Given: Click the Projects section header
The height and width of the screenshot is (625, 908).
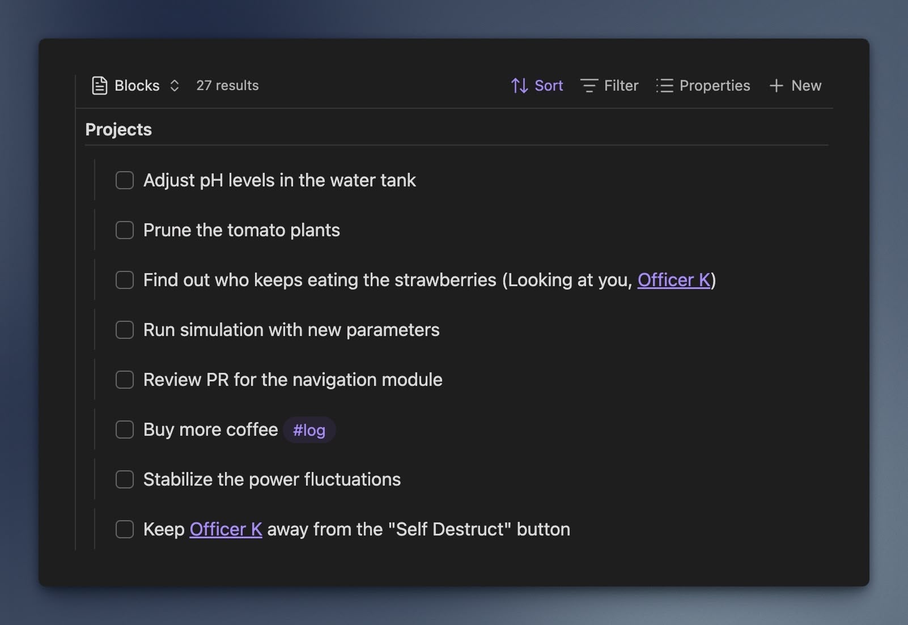Looking at the screenshot, I should [118, 129].
